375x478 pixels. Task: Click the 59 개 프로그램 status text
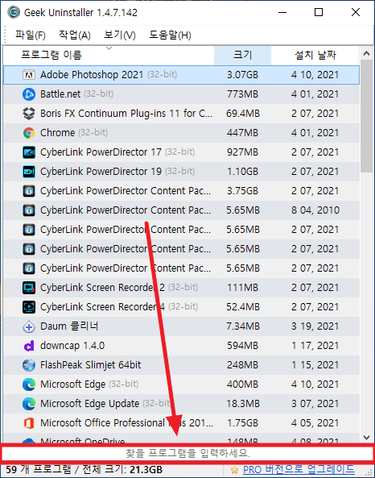point(39,469)
